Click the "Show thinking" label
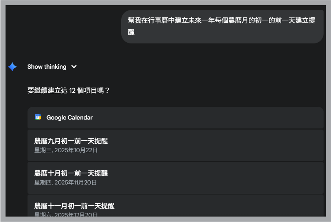 pos(46,67)
